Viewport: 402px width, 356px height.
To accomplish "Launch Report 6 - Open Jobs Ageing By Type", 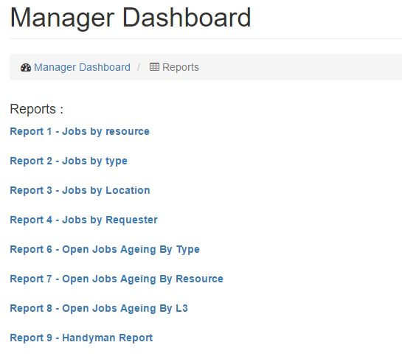I will 105,249.
